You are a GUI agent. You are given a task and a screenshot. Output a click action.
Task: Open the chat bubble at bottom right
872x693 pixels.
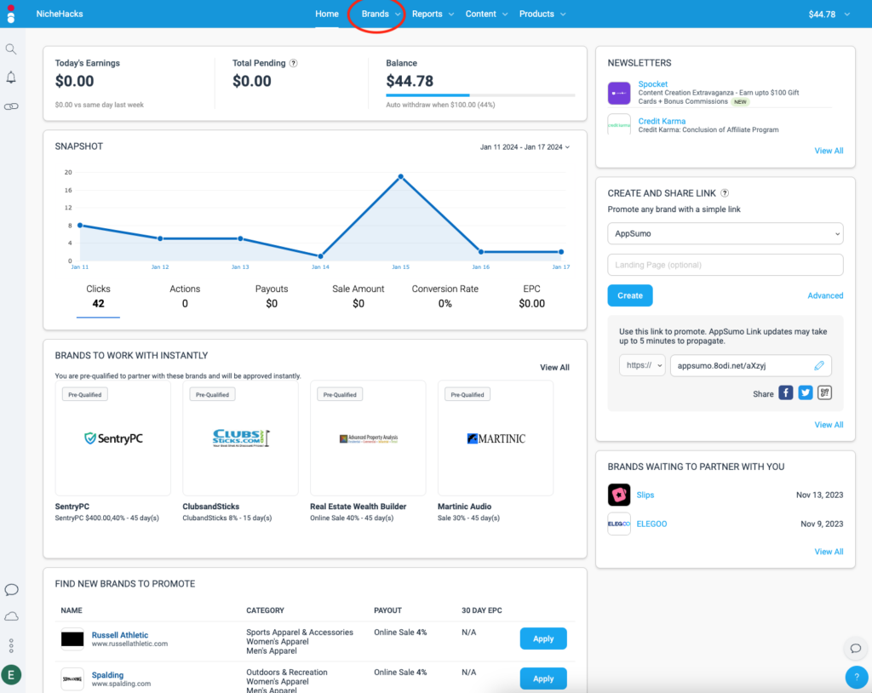click(x=855, y=648)
